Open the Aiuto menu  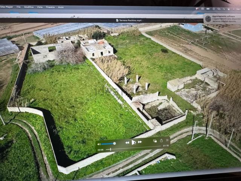(61, 7)
